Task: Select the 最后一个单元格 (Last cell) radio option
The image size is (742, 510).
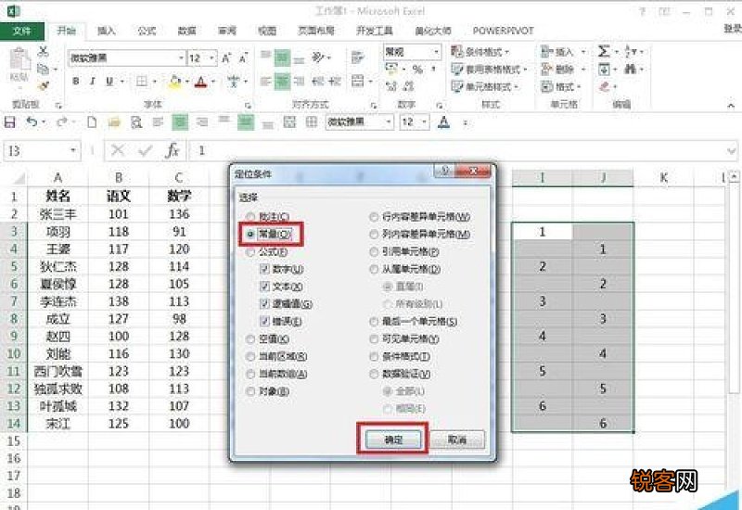Action: (413, 322)
